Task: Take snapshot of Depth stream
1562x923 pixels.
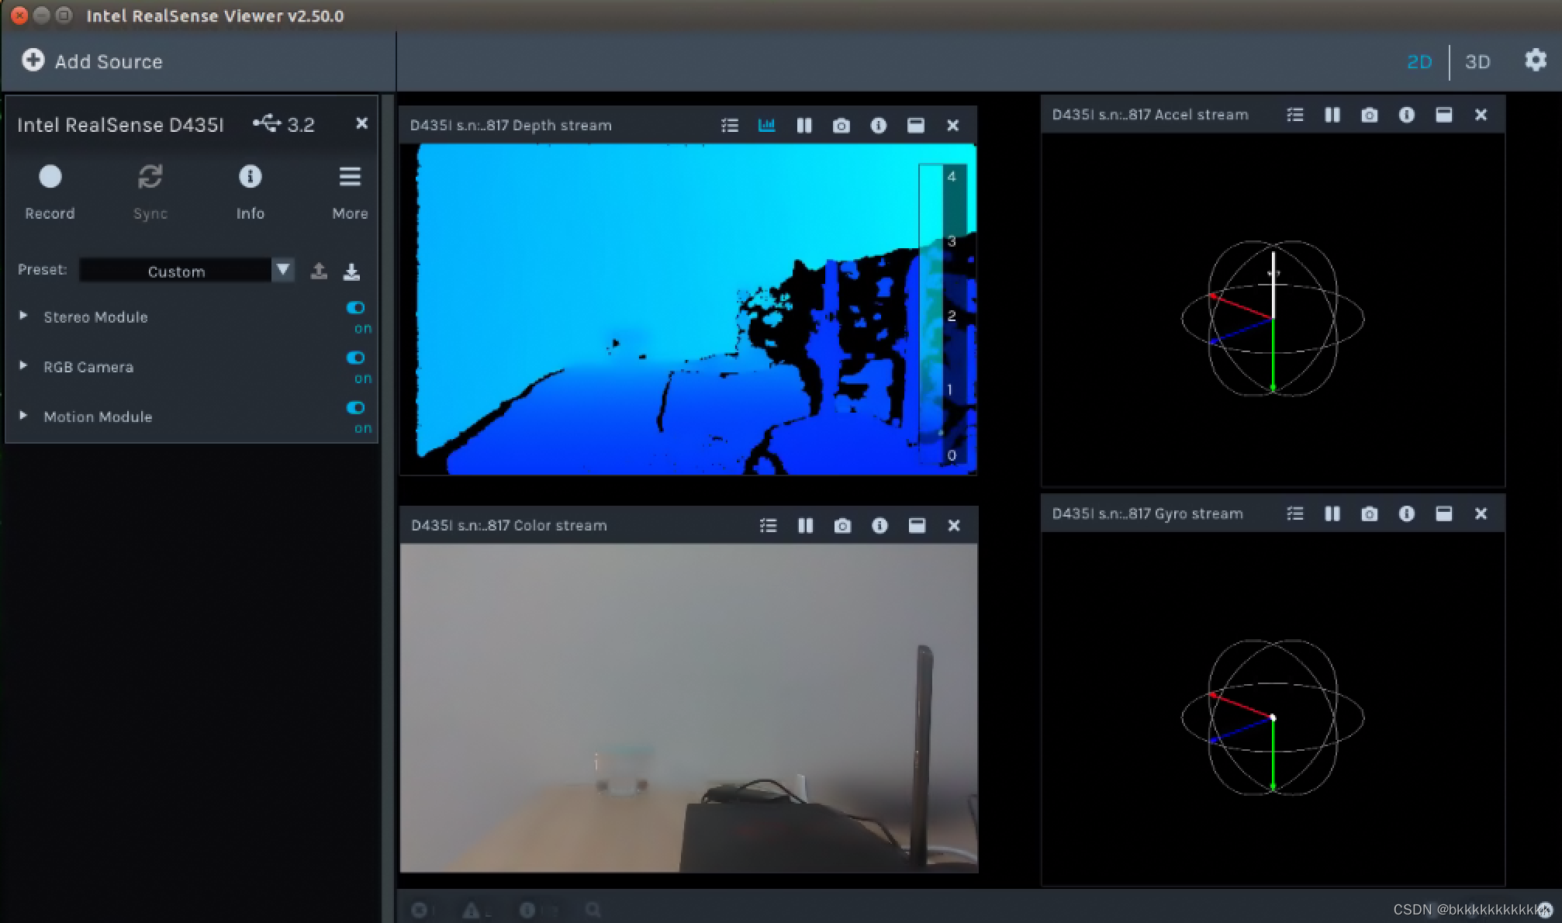Action: 841,125
